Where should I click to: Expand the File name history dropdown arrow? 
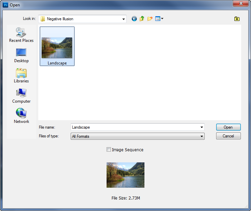[x=202, y=127]
